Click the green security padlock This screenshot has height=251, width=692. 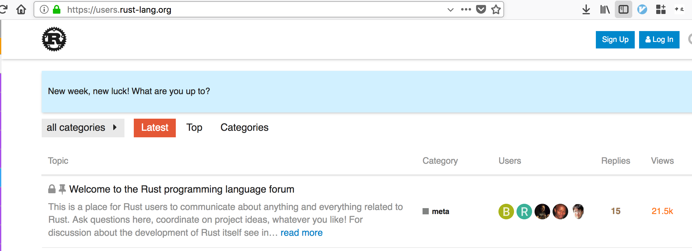coord(57,10)
